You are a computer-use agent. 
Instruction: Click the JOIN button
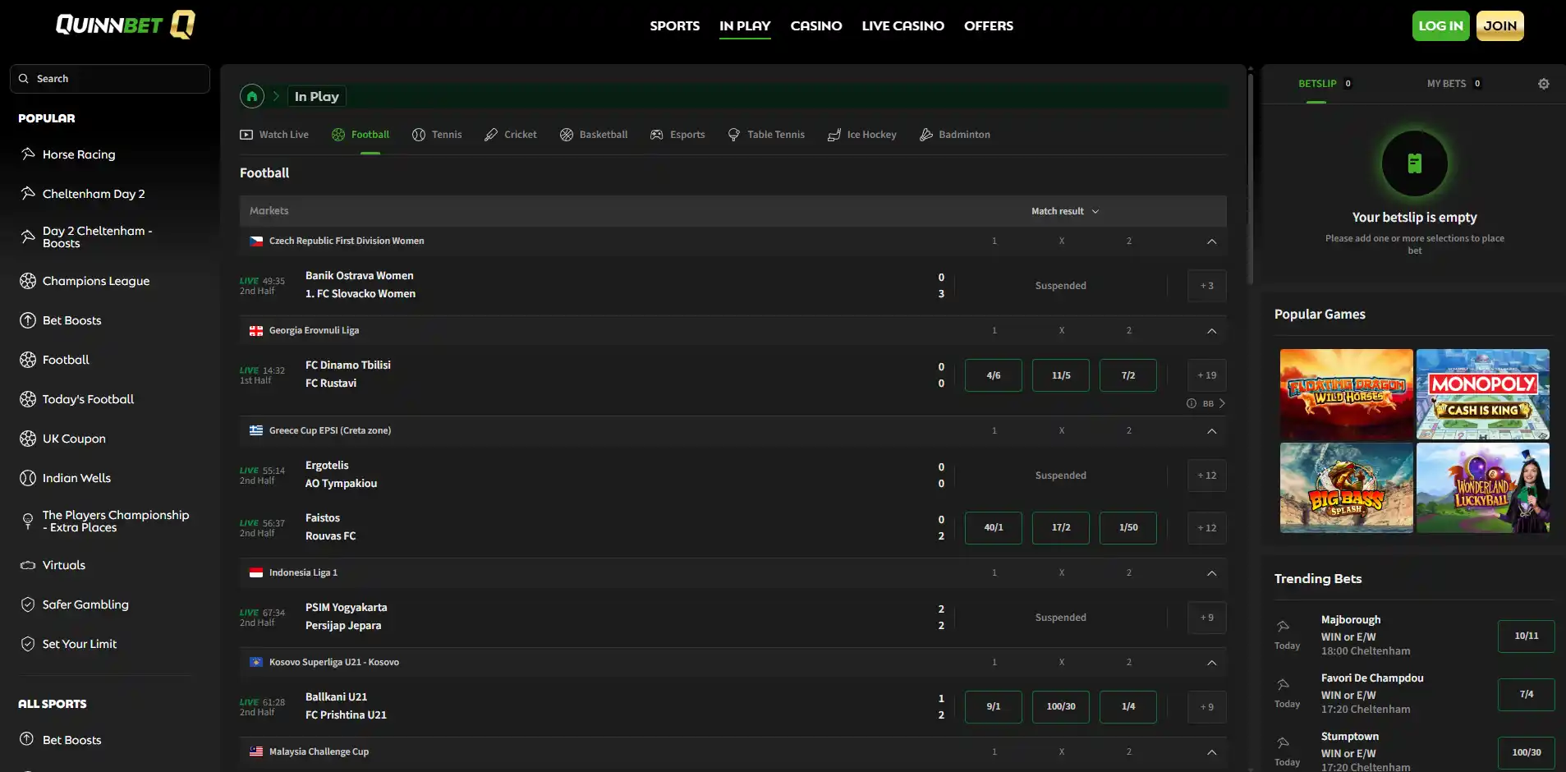[x=1500, y=25]
